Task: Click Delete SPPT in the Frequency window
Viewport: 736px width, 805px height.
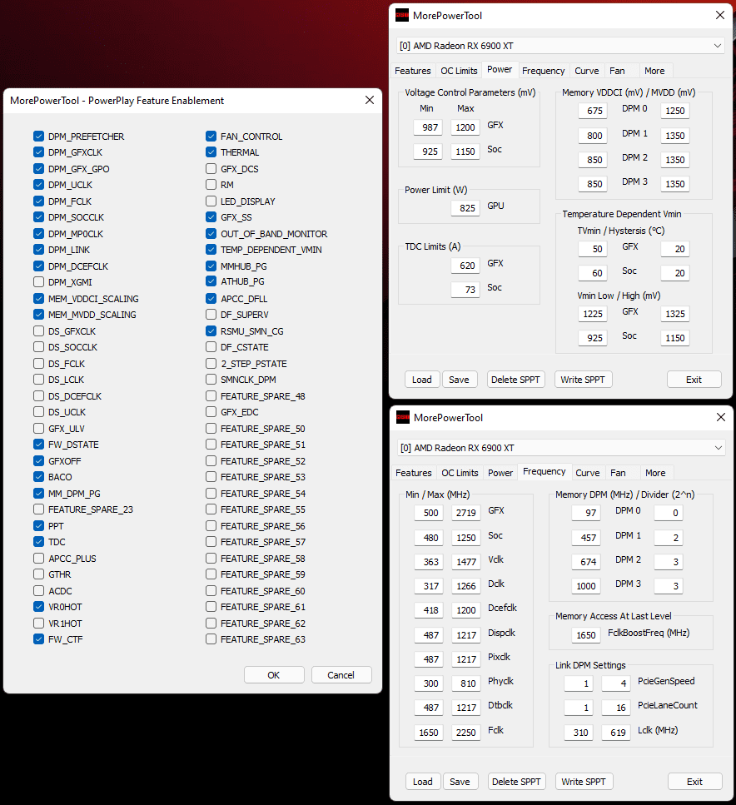Action: pyautogui.click(x=516, y=782)
